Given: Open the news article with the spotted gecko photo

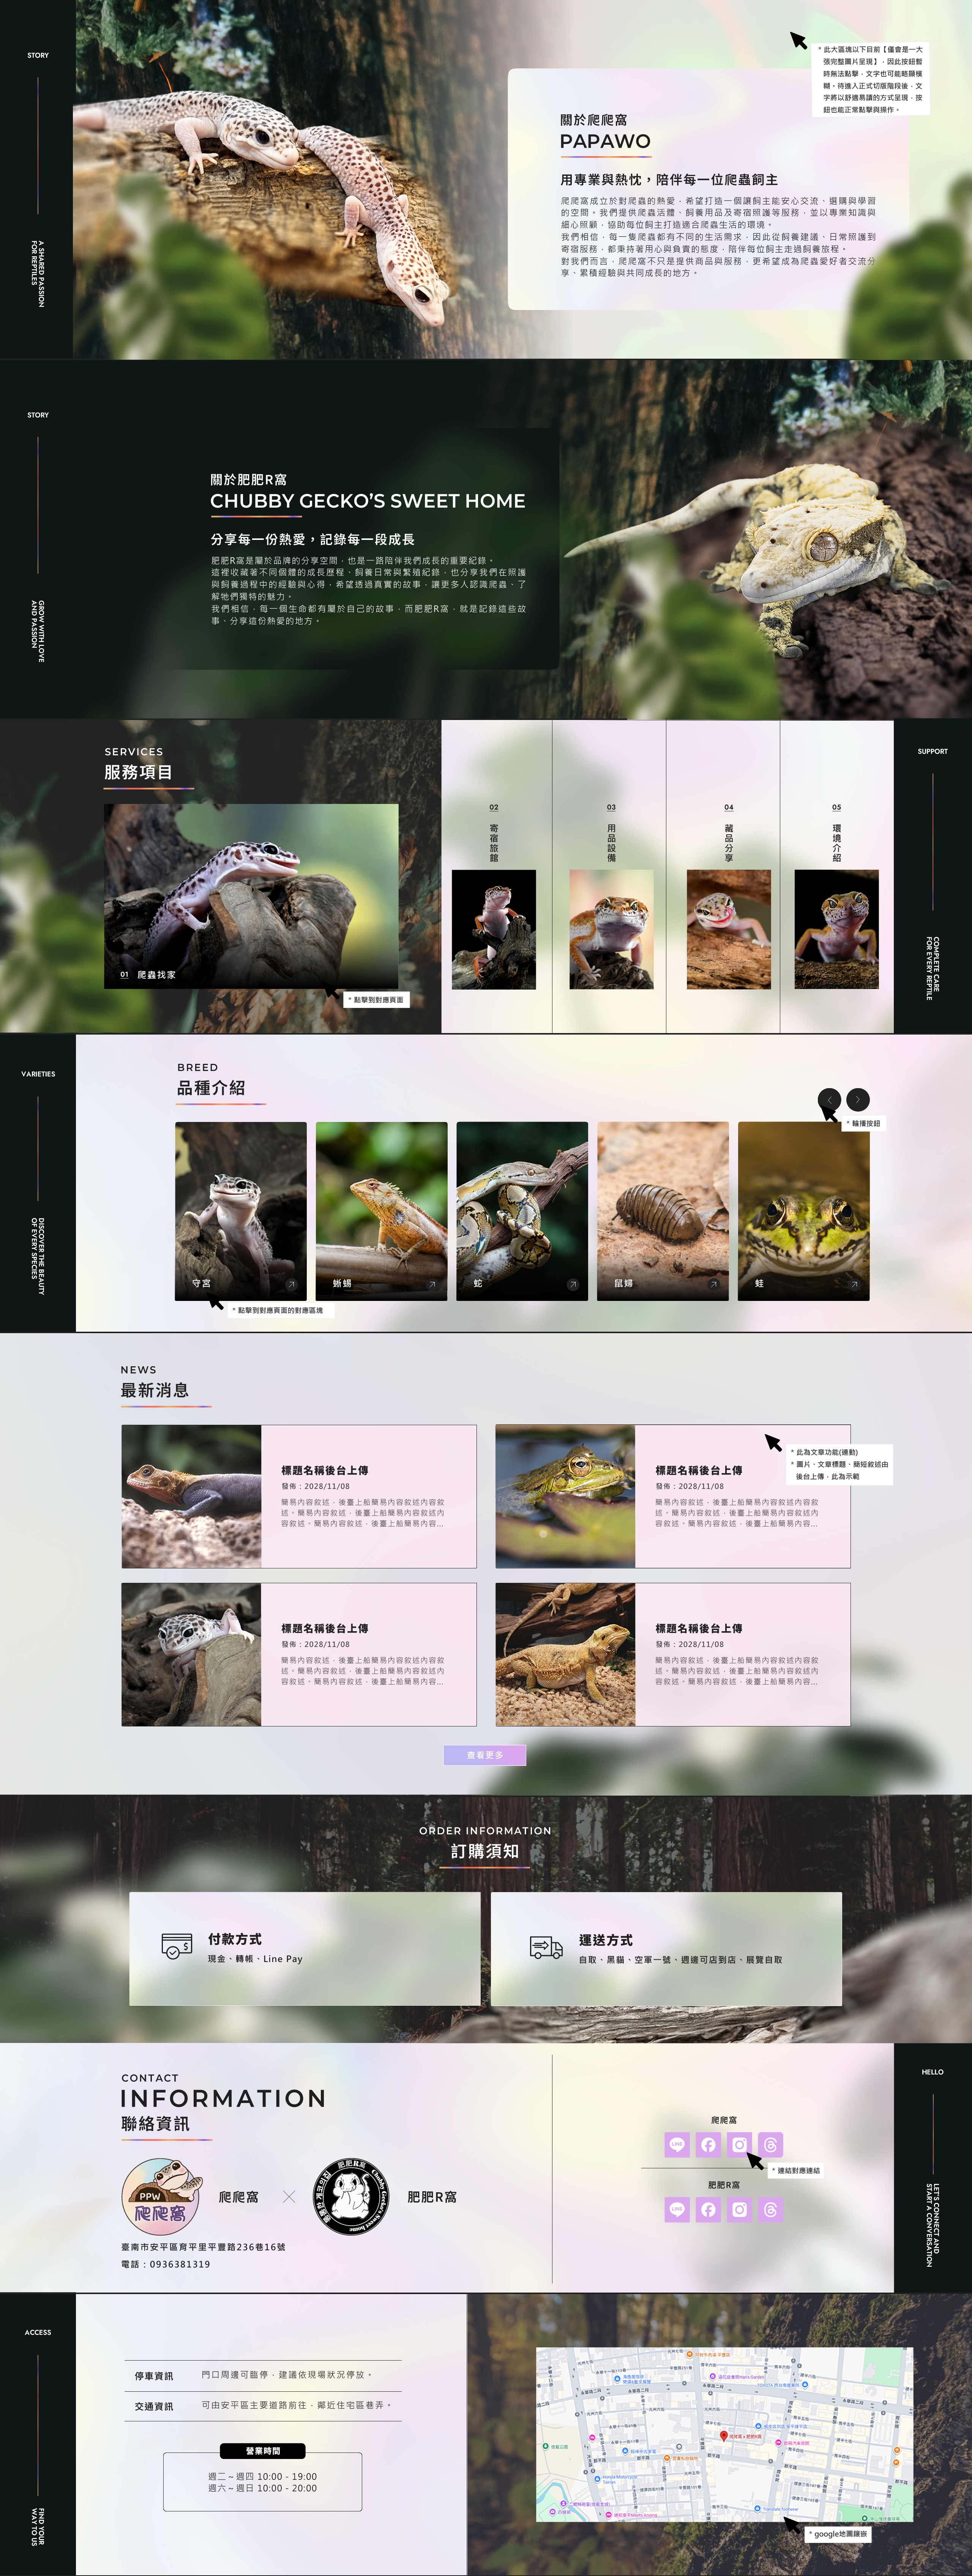Looking at the screenshot, I should 299,1654.
